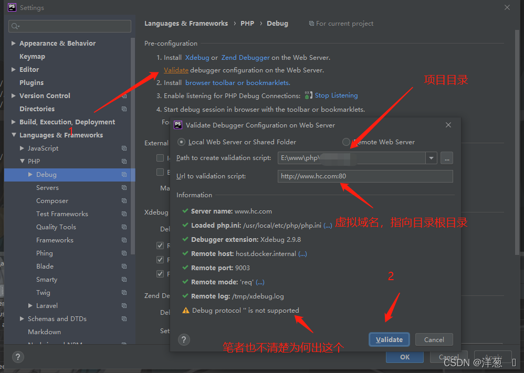Collapse the PHP node
This screenshot has width=524, height=373.
[x=22, y=161]
